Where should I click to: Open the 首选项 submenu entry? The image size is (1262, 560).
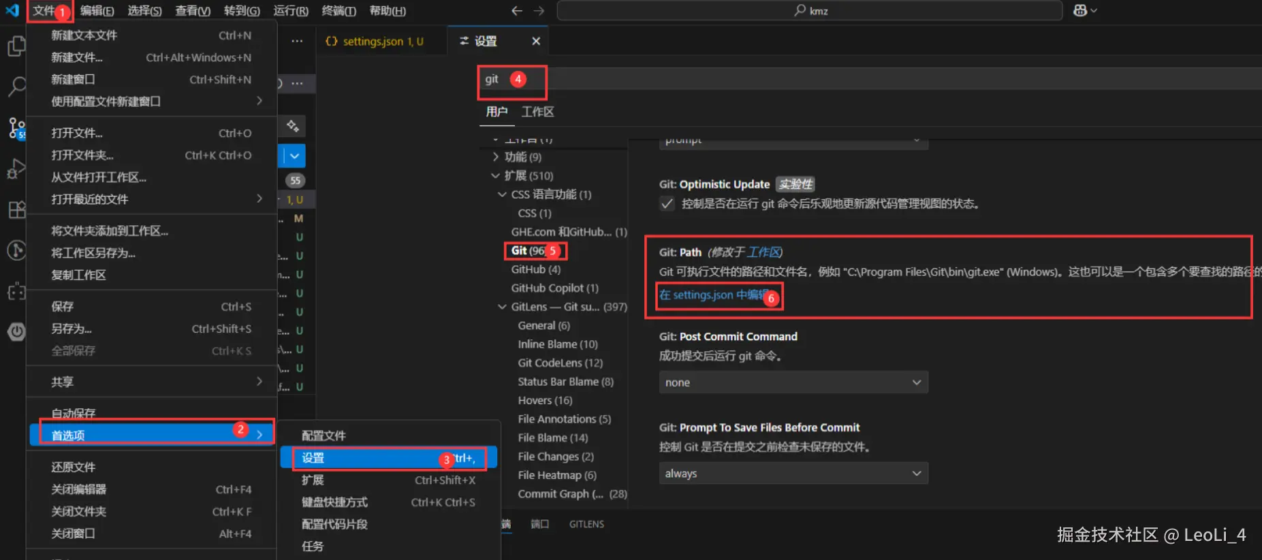pyautogui.click(x=151, y=435)
